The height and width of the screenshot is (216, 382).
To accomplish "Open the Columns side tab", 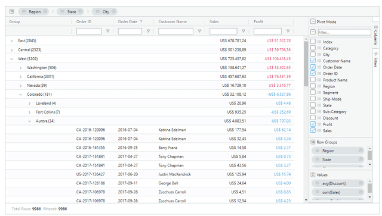I will coord(375,35).
